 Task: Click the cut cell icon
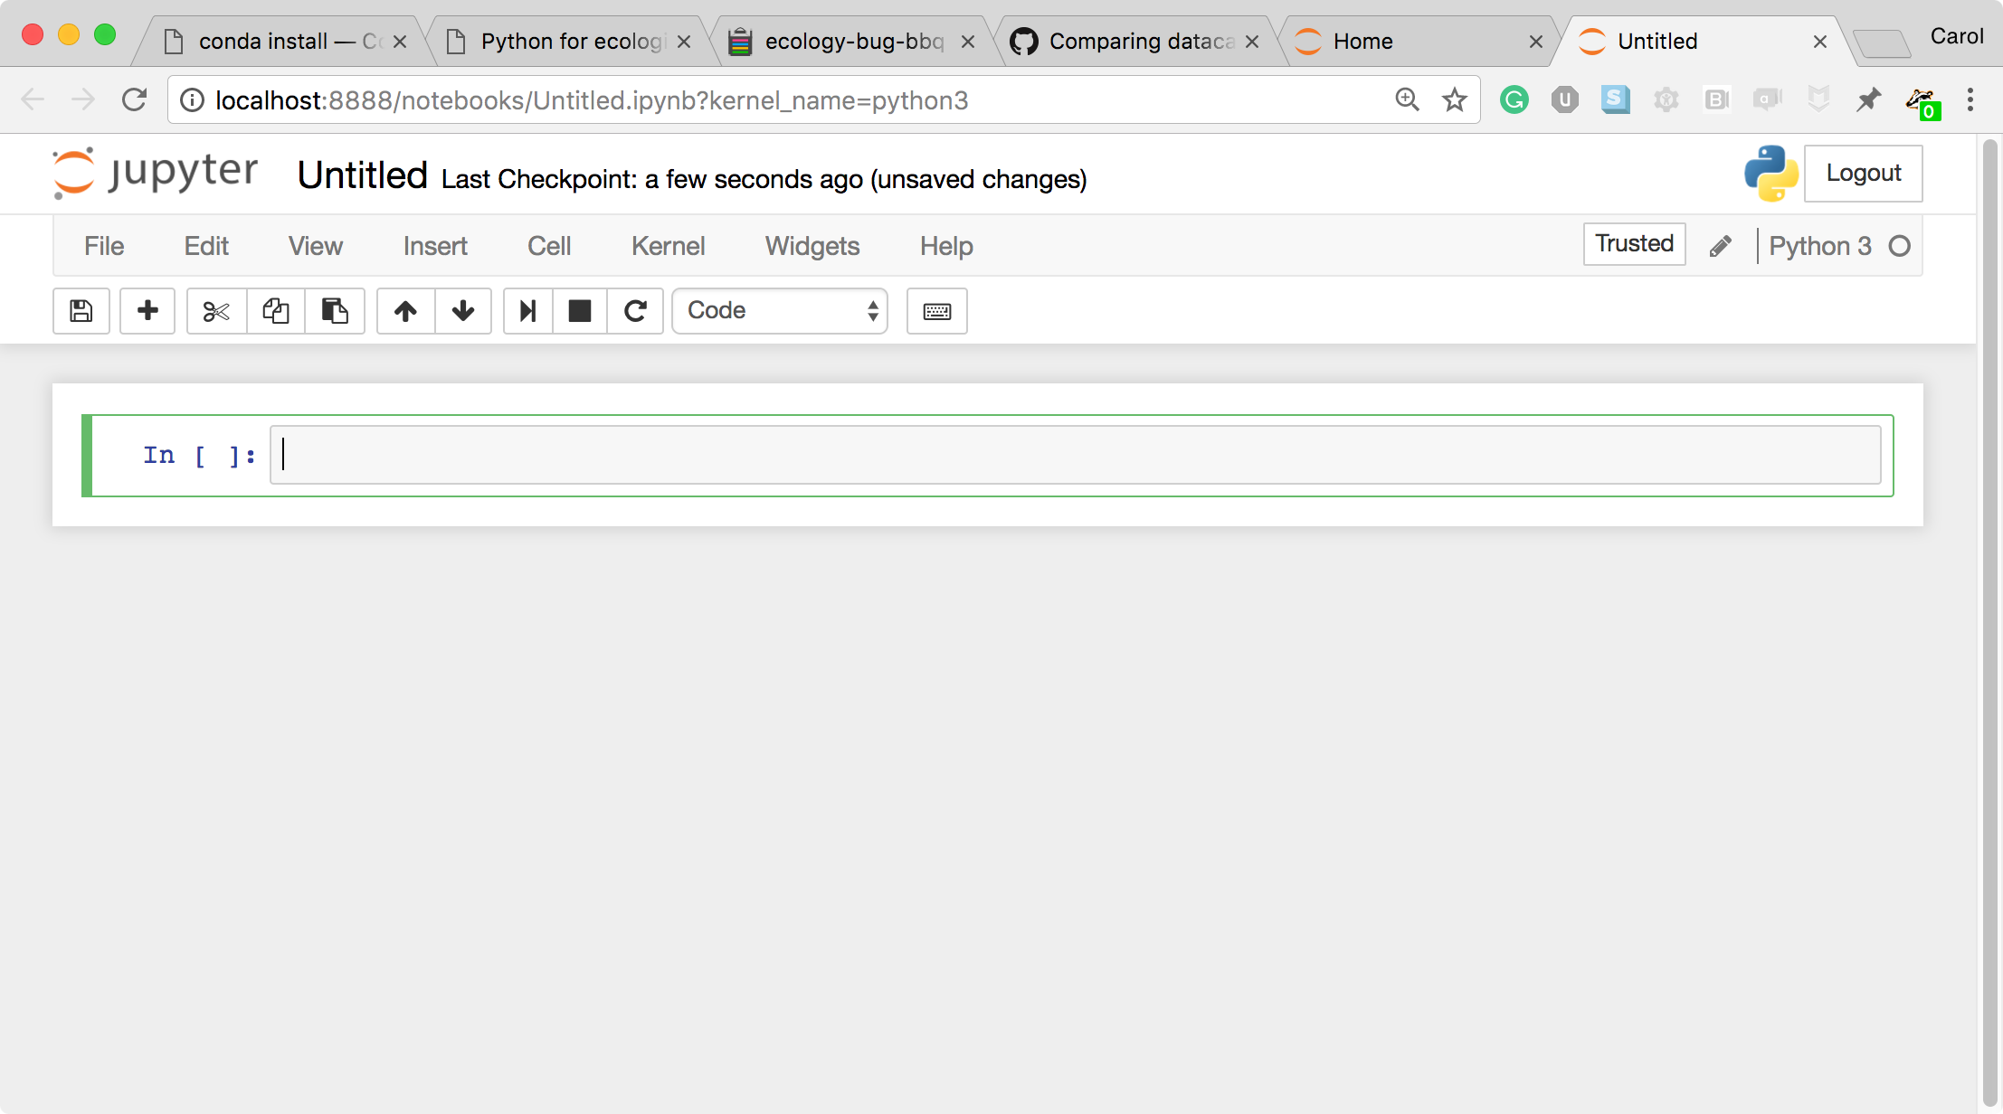(x=214, y=308)
